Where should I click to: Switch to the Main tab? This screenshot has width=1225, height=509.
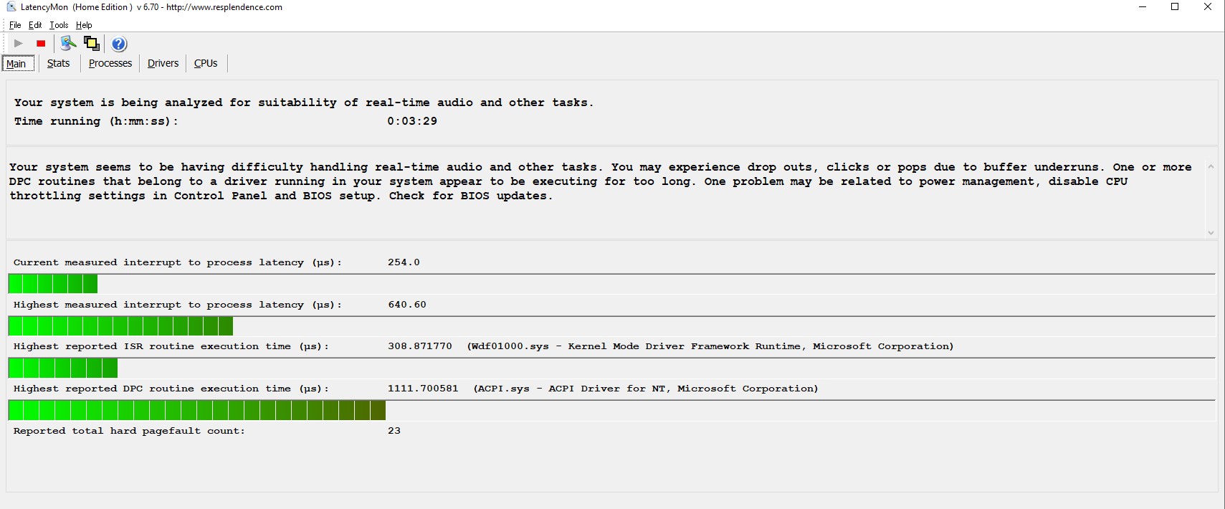(16, 64)
